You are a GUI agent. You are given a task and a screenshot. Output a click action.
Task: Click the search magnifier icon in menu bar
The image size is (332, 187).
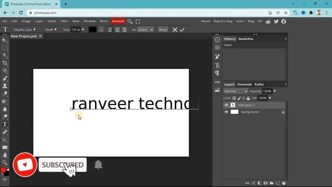pyautogui.click(x=130, y=21)
